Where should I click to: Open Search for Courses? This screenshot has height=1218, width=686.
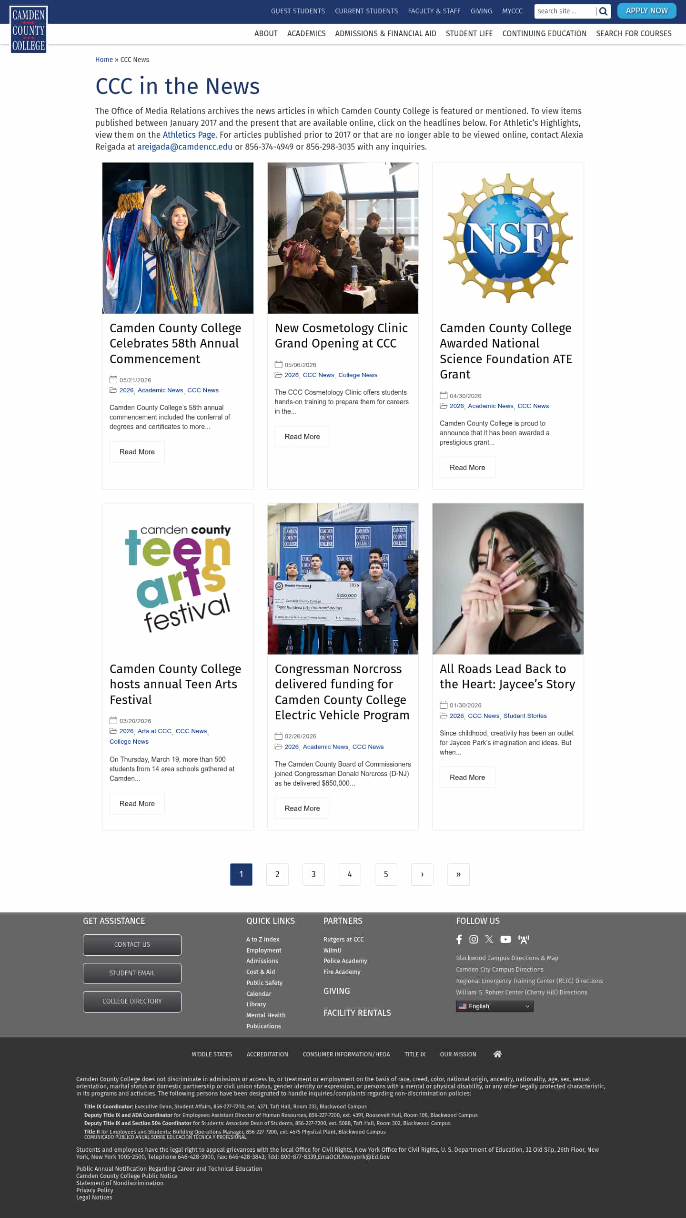(634, 33)
